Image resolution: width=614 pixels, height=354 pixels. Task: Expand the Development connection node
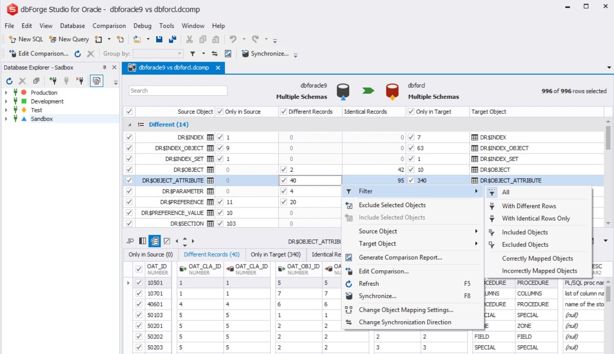(x=6, y=101)
